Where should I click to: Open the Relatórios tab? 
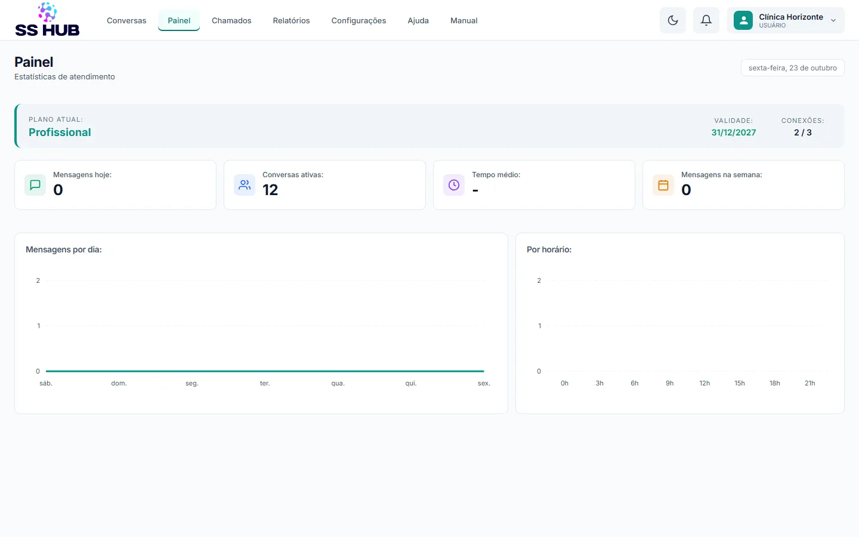click(x=291, y=20)
